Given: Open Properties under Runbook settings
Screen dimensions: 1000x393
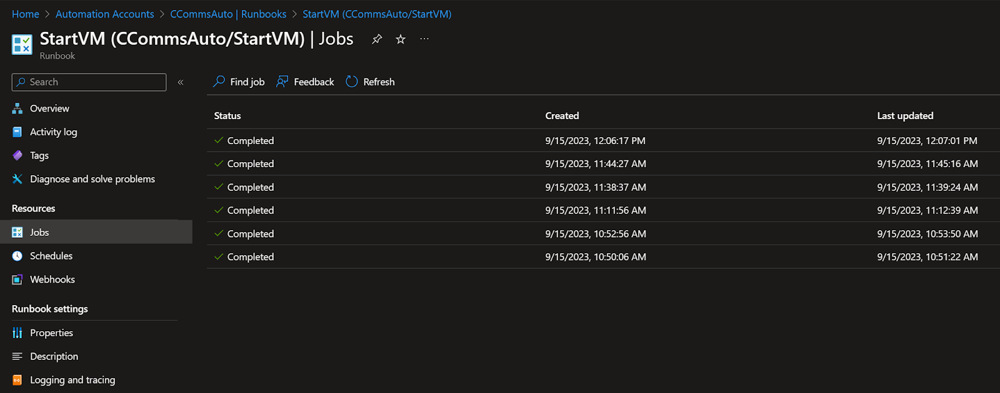Looking at the screenshot, I should coord(51,333).
